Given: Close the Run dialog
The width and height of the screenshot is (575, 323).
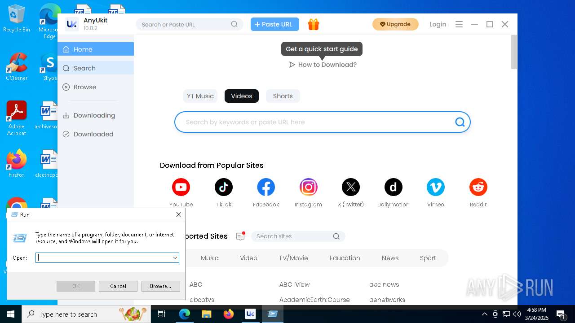Looking at the screenshot, I should (x=179, y=215).
